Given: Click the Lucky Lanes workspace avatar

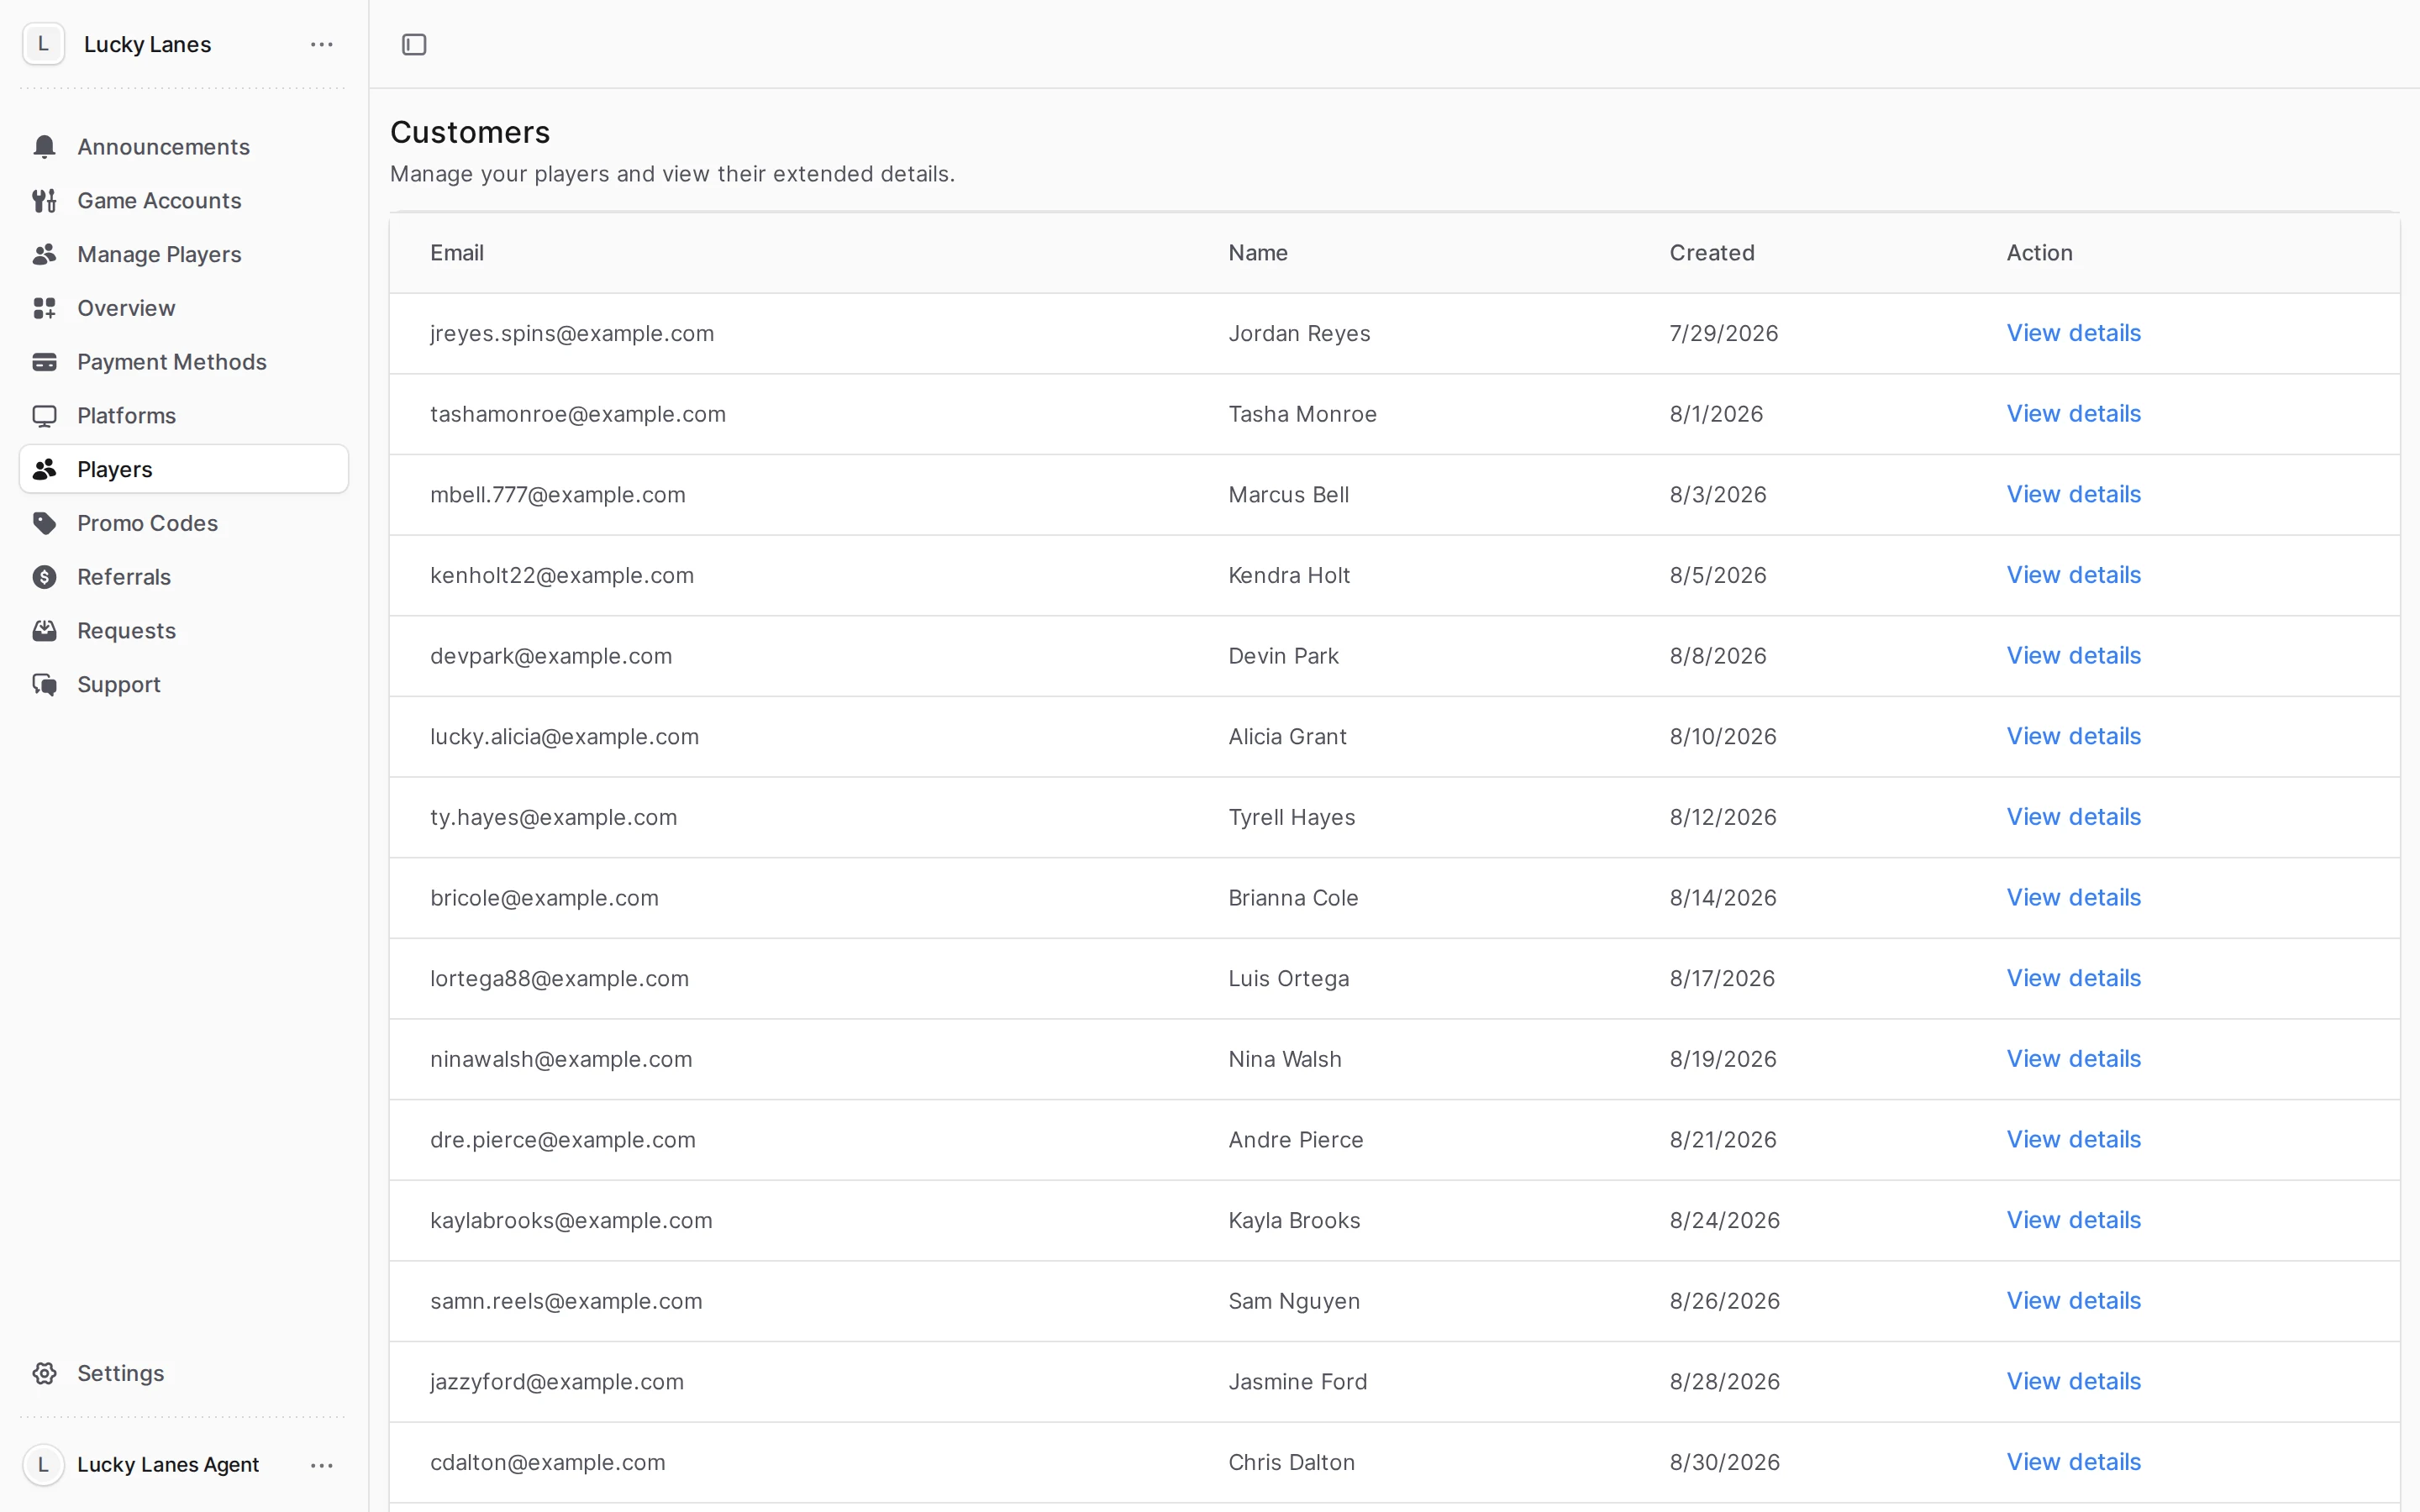Looking at the screenshot, I should click(x=43, y=44).
